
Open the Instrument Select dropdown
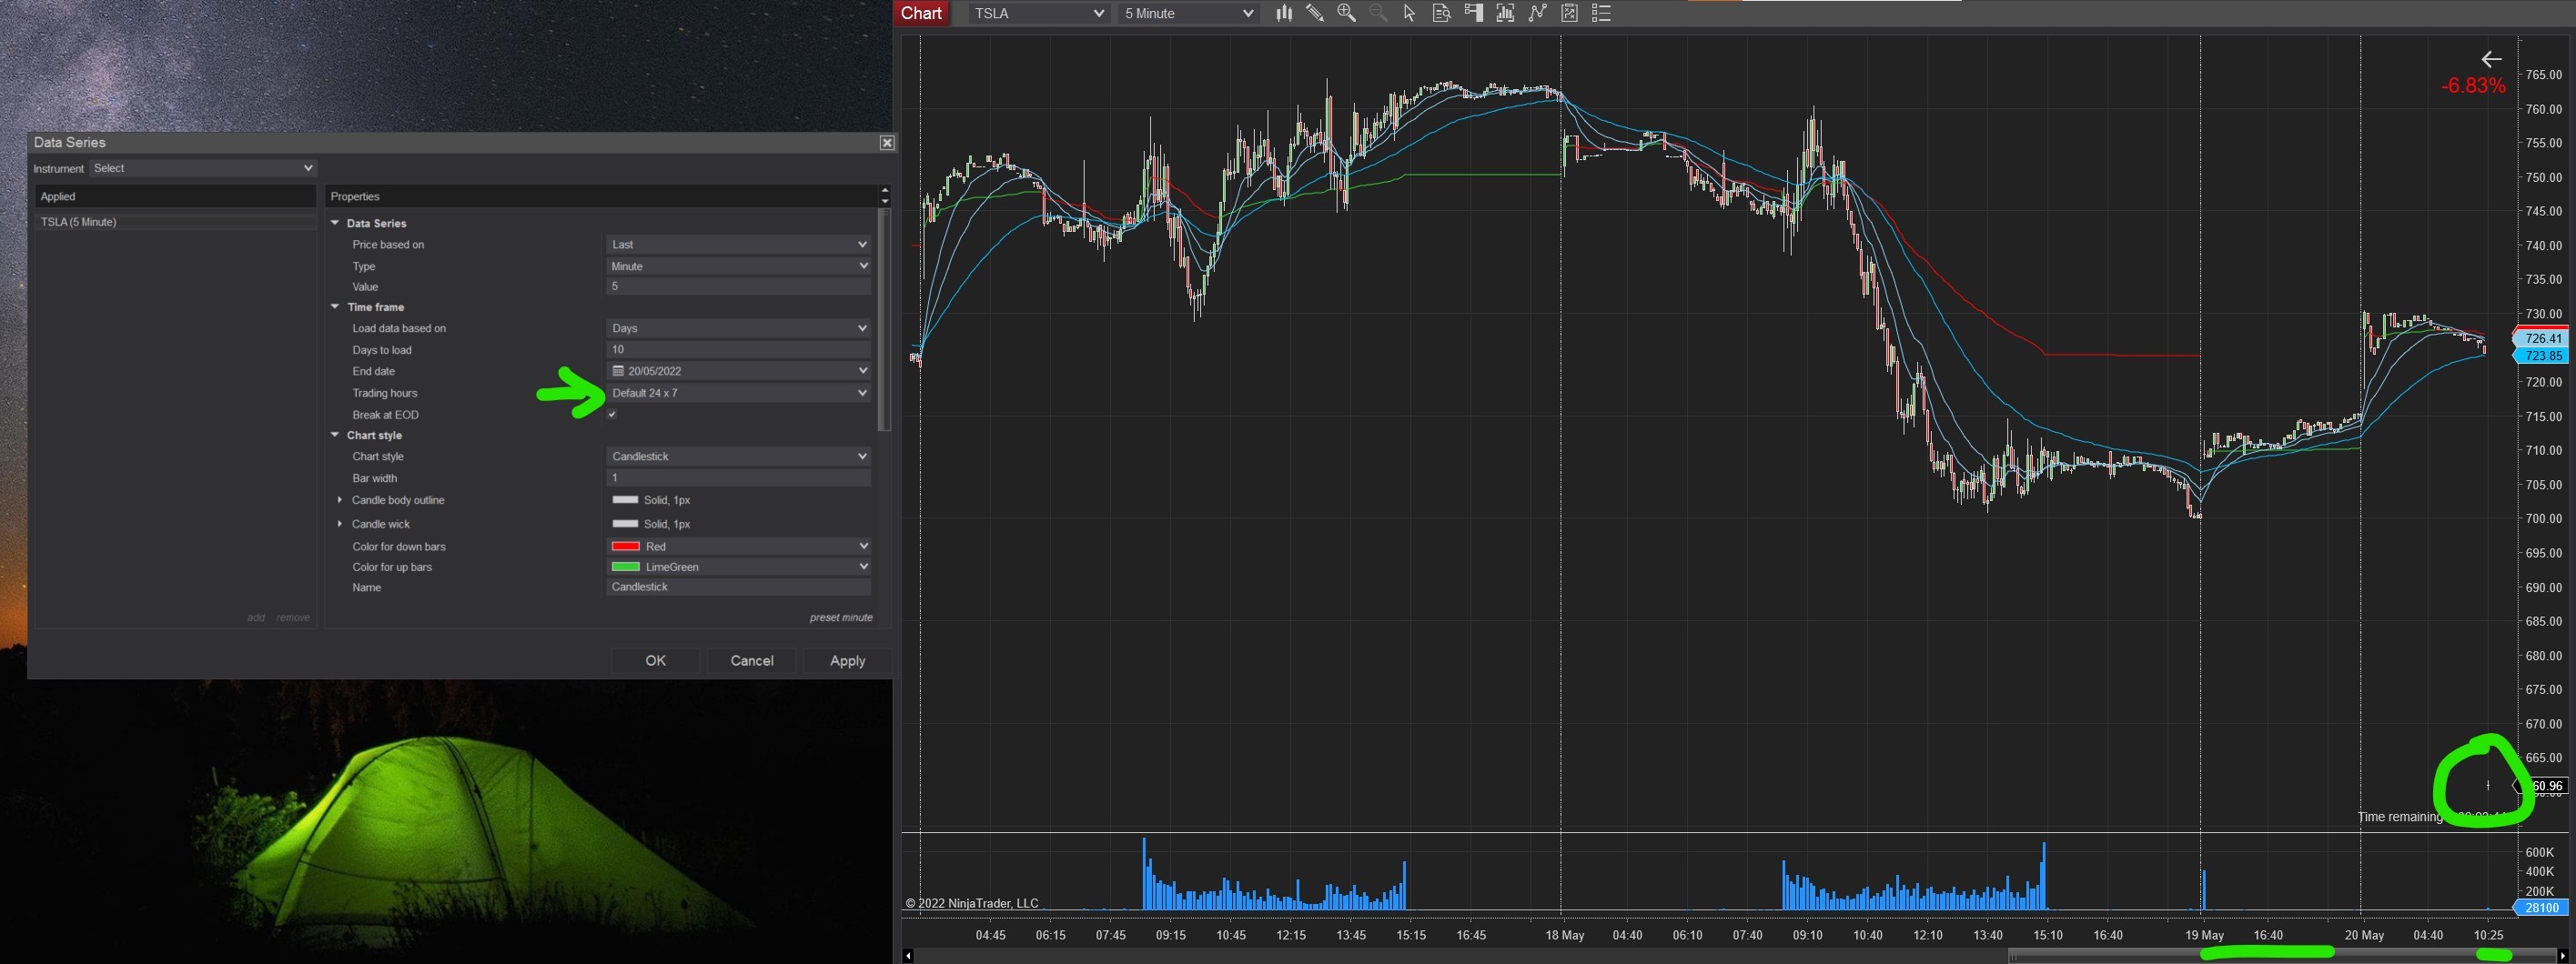[x=204, y=168]
